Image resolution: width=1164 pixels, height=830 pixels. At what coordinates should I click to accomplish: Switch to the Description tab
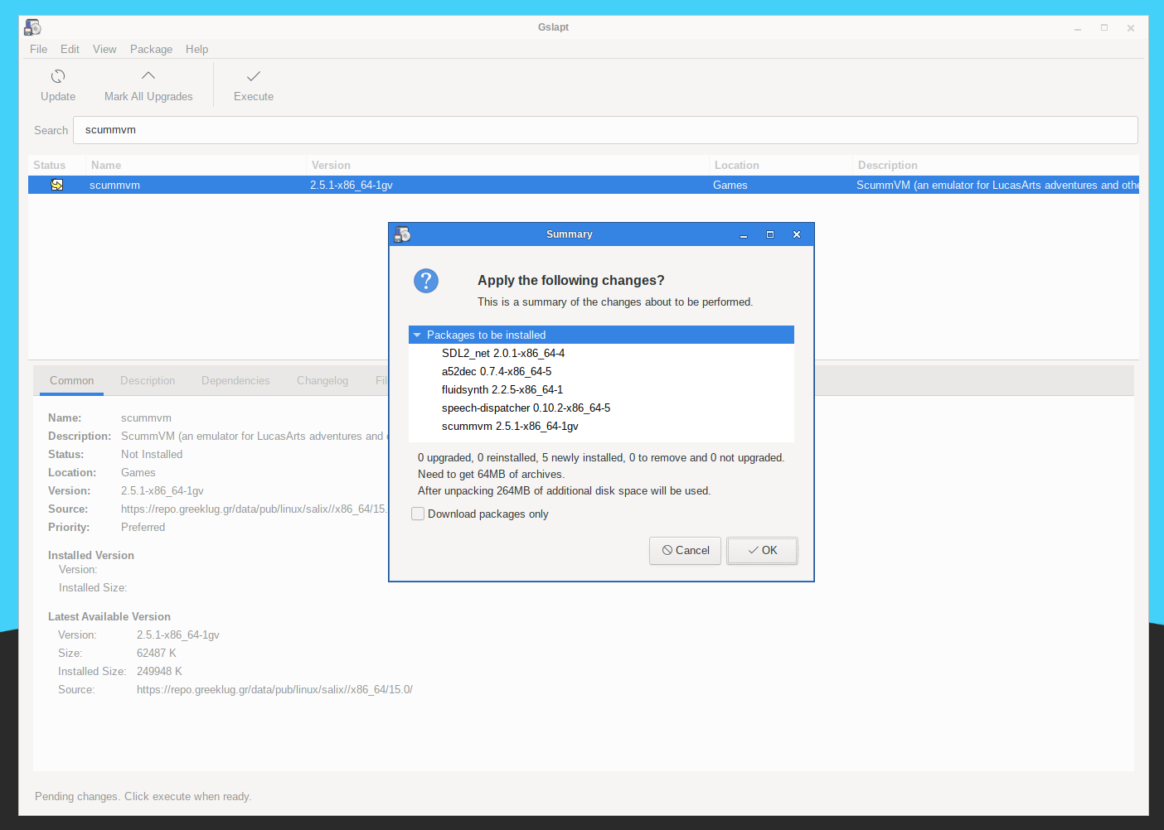pyautogui.click(x=148, y=380)
